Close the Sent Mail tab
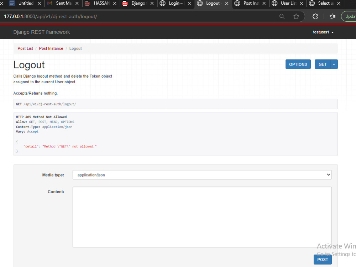This screenshot has width=356, height=267. (x=77, y=4)
